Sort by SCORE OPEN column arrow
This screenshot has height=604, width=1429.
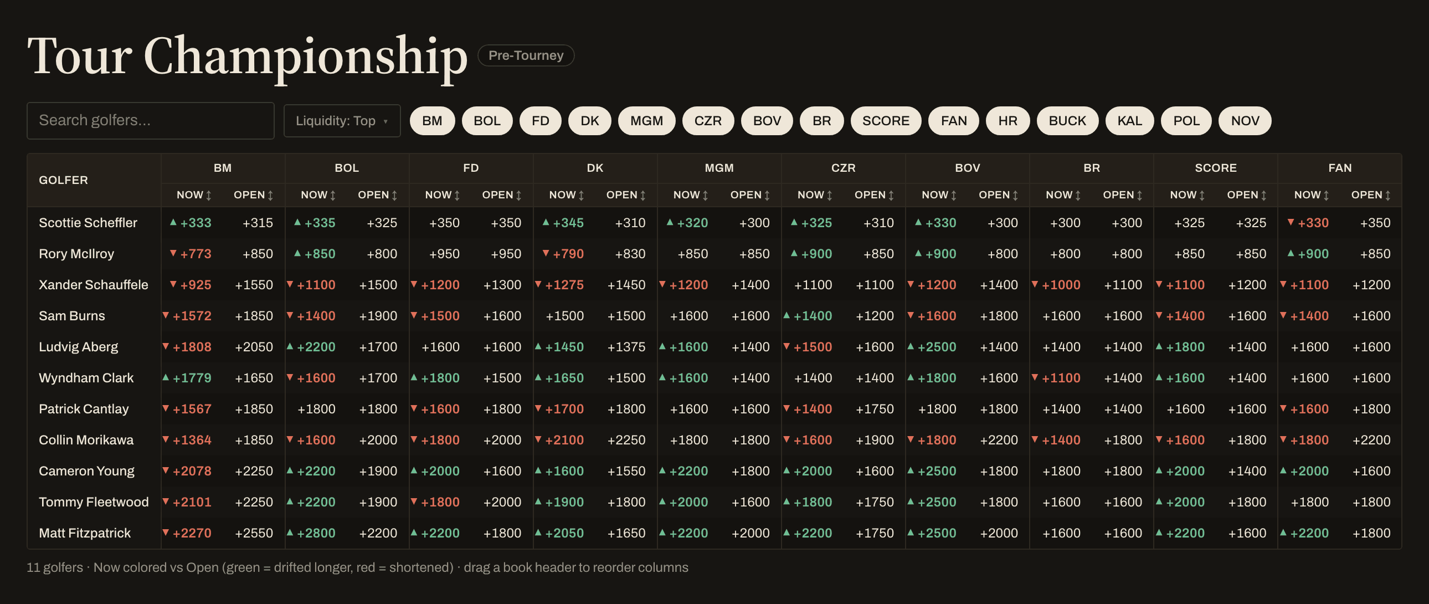(x=1264, y=196)
